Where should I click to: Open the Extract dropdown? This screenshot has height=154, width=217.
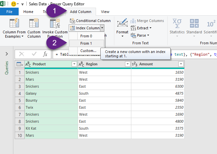141,28
